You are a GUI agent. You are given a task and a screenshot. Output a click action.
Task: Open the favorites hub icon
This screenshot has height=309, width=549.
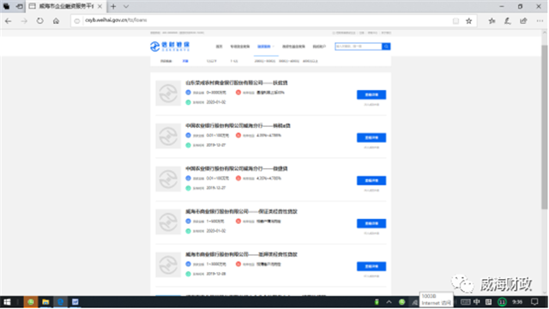(x=492, y=21)
